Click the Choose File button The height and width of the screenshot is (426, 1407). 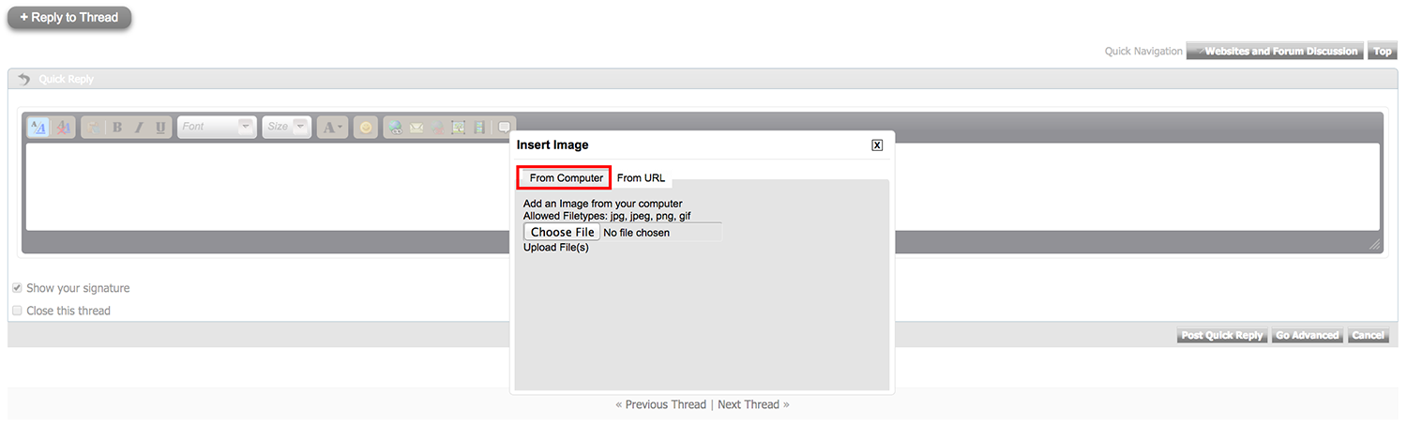coord(562,232)
